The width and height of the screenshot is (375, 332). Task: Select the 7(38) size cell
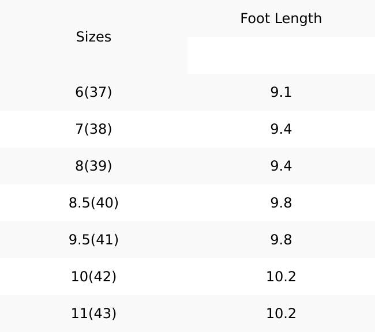point(93,129)
